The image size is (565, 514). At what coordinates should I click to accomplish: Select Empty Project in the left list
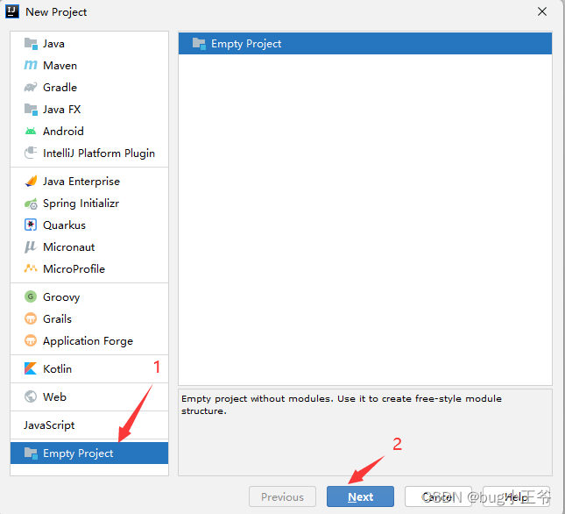click(89, 453)
